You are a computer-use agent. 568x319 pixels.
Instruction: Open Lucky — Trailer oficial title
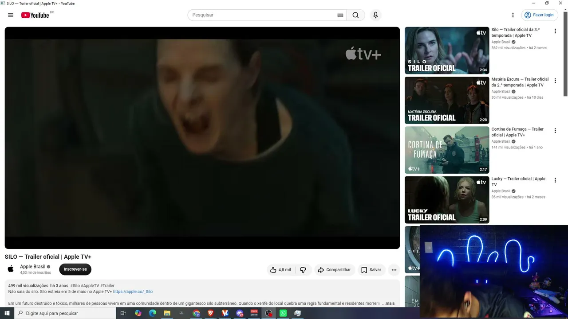coord(518,182)
